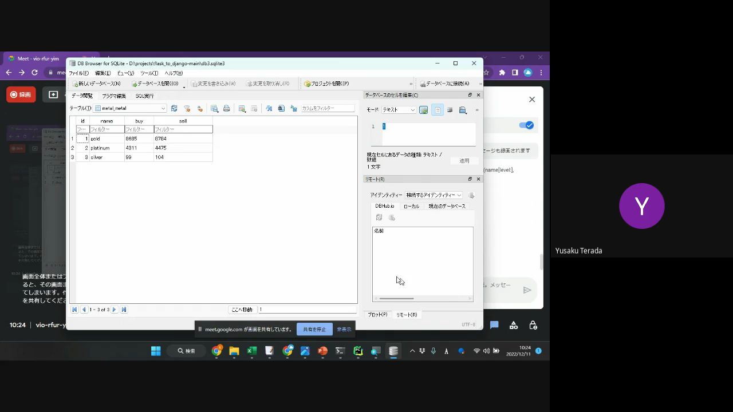Open the ツール(T) menu
733x412 pixels.
coord(149,73)
